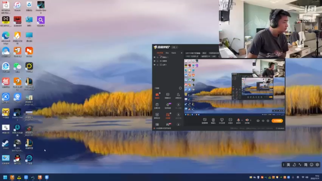Select the second scene tab
The width and height of the screenshot is (322, 181).
pyautogui.click(x=167, y=53)
